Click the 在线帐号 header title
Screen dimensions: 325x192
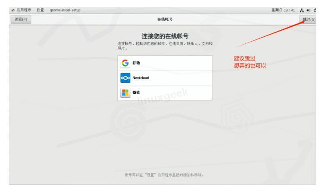[162, 19]
